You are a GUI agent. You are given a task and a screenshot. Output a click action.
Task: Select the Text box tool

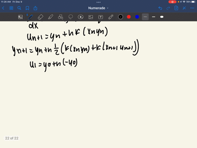101,17
